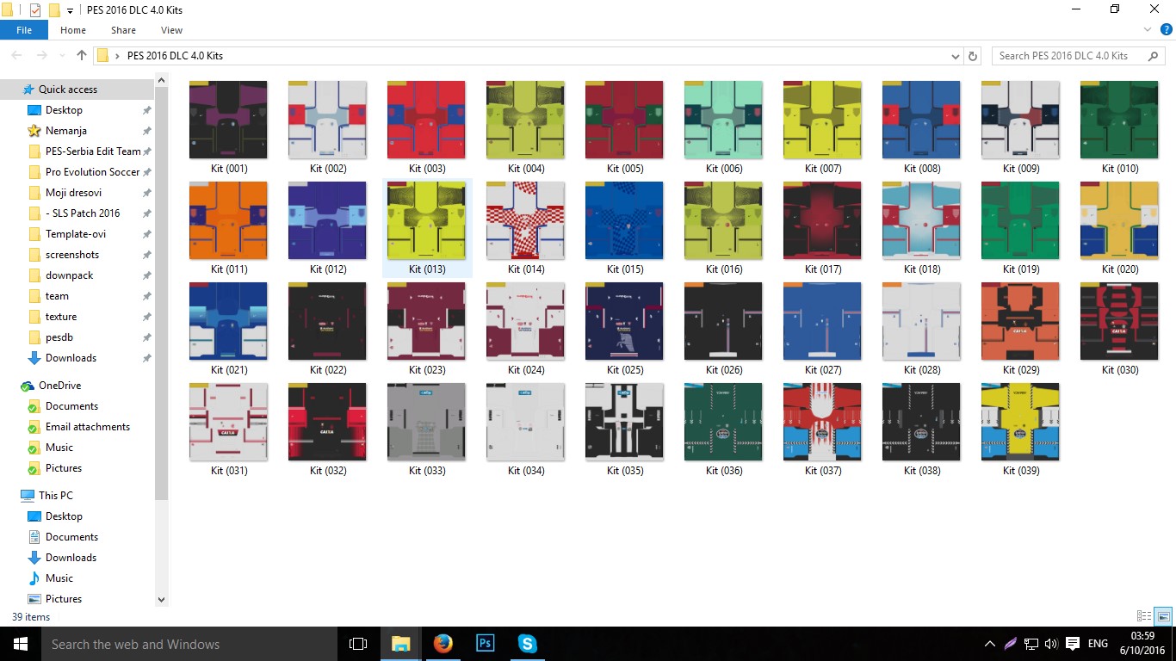Viewport: 1176px width, 661px height.
Task: Navigate back using the back button
Action: point(15,55)
